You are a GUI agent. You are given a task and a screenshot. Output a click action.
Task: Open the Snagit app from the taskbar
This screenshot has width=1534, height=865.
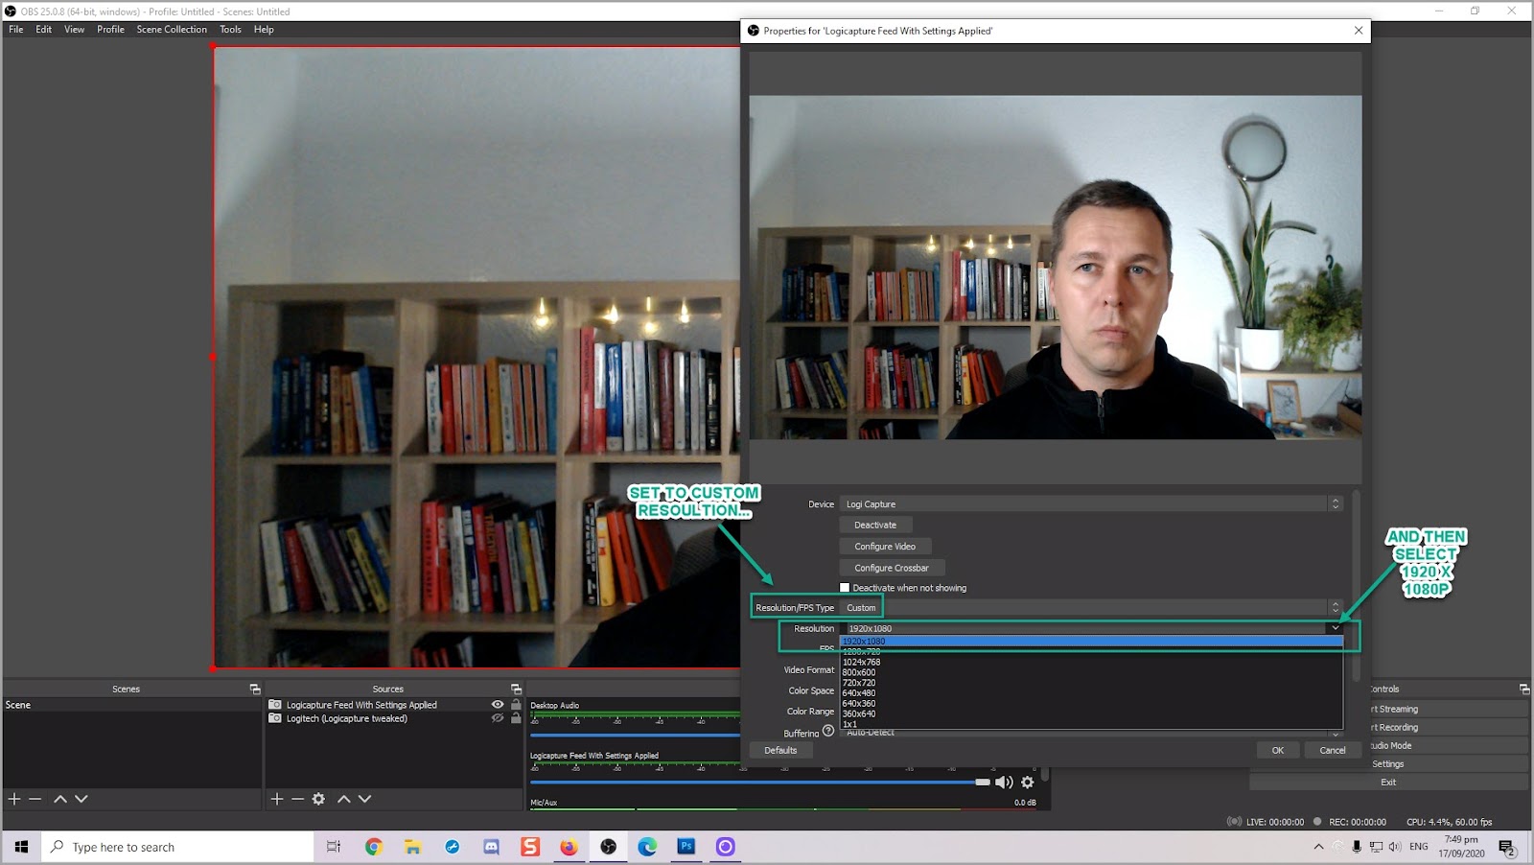(530, 847)
